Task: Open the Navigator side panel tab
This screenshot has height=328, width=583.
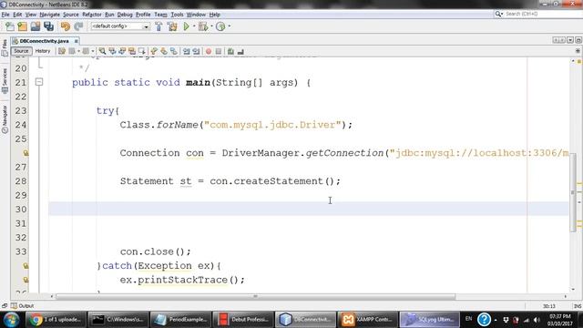Action: [x=5, y=119]
